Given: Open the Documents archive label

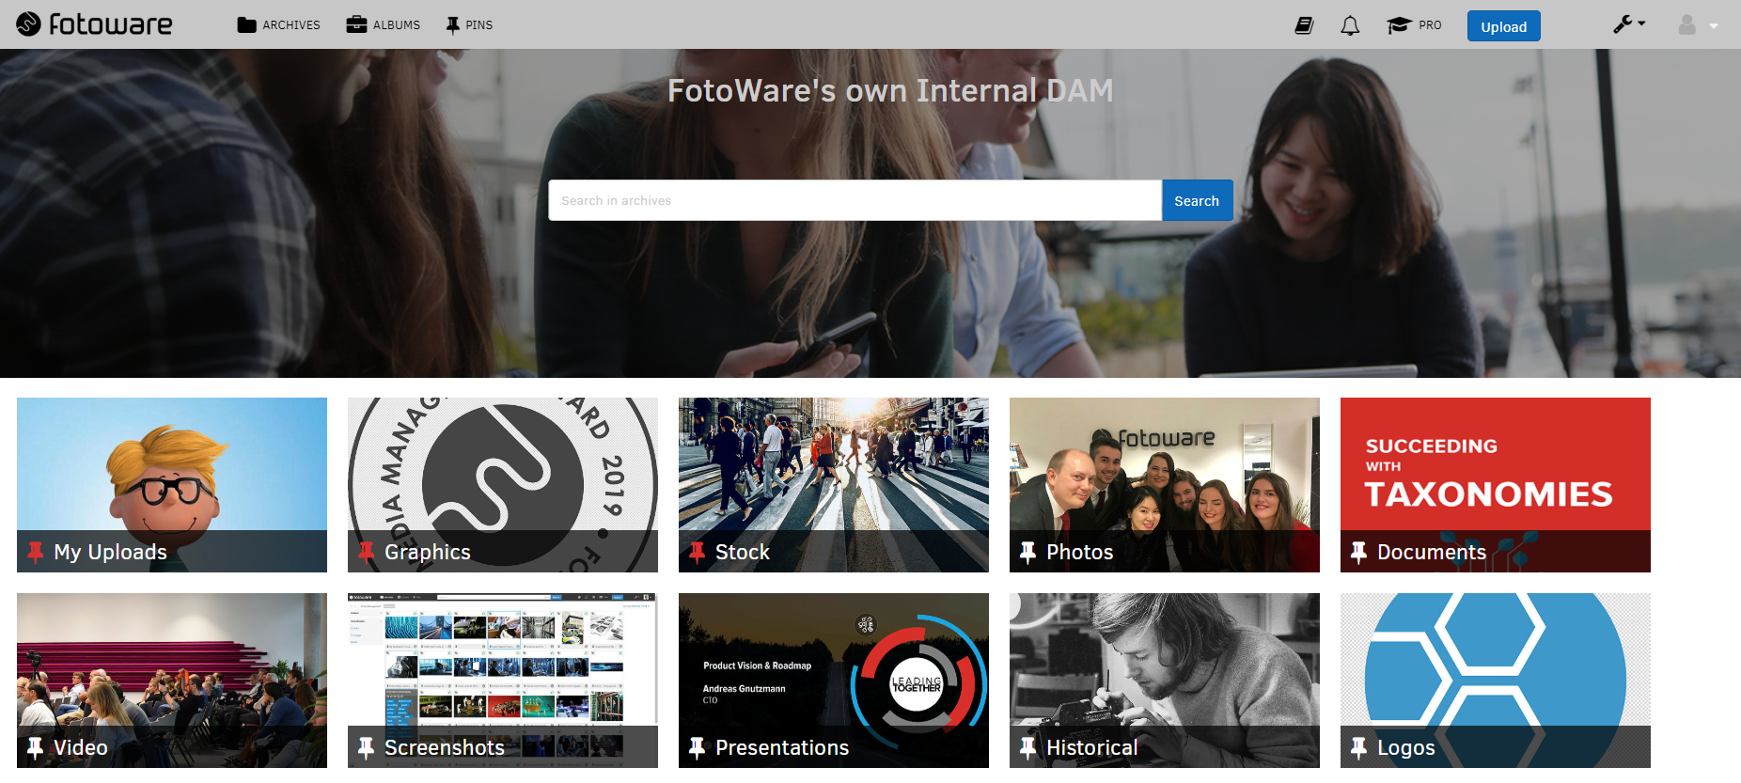Looking at the screenshot, I should pyautogui.click(x=1432, y=553).
